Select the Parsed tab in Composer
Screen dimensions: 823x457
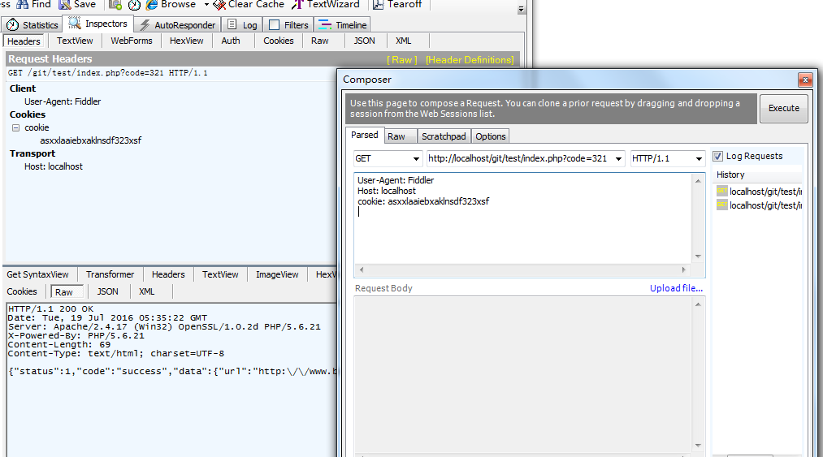[364, 136]
